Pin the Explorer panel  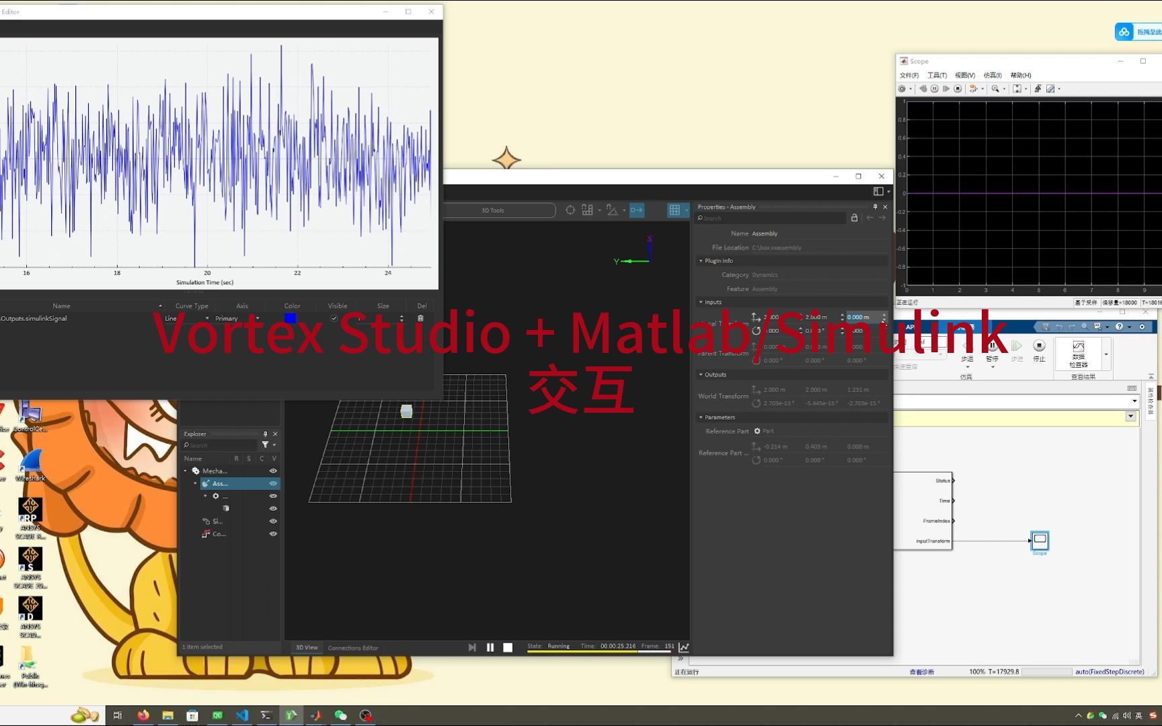265,434
